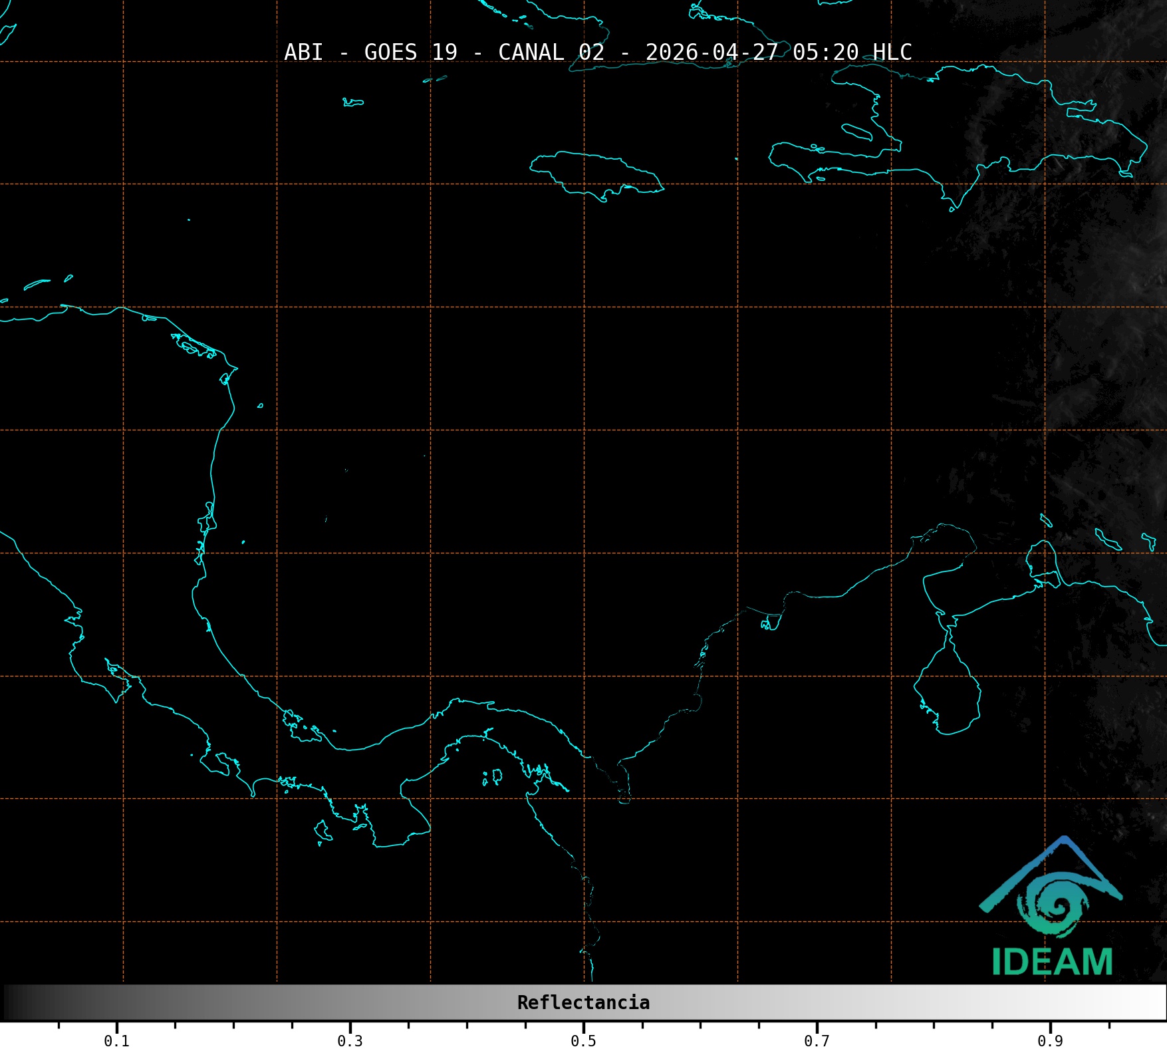Image resolution: width=1167 pixels, height=1049 pixels.
Task: Click the "GOES 19" text in title
Action: [x=410, y=52]
